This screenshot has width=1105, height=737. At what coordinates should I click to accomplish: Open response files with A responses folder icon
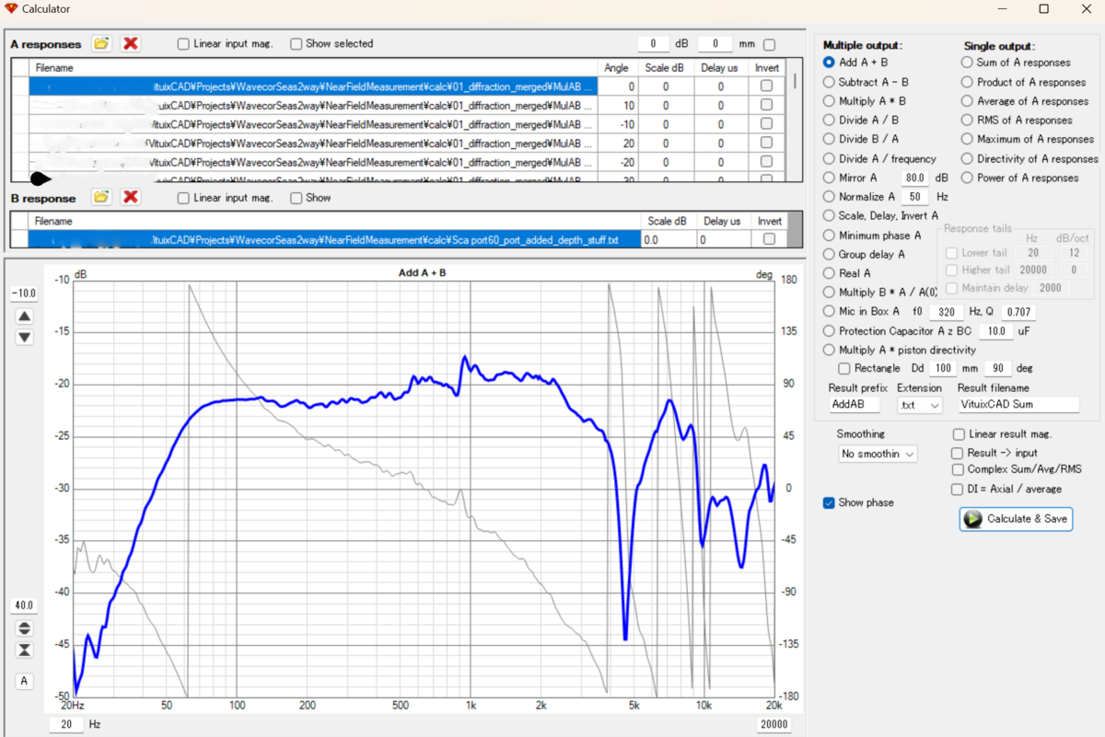[x=100, y=43]
